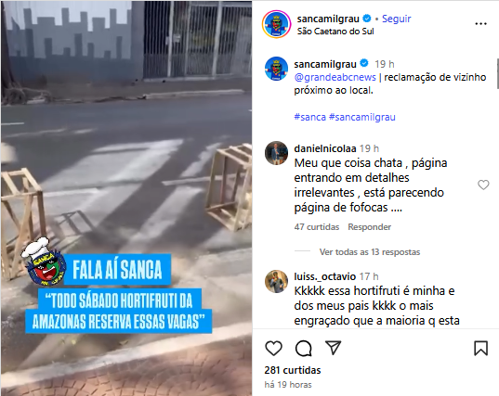
Task: Save the post with the bookmark icon
Action: (x=480, y=348)
